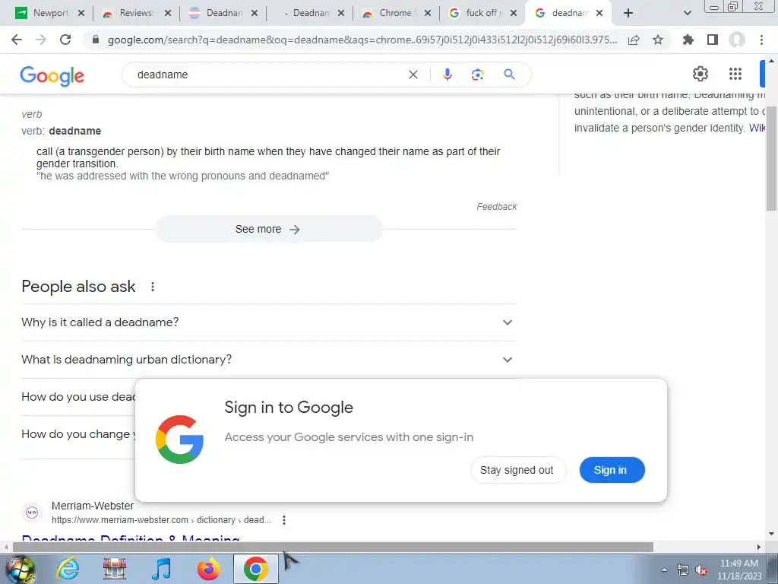
Task: Clear the search box text
Action: click(x=413, y=75)
